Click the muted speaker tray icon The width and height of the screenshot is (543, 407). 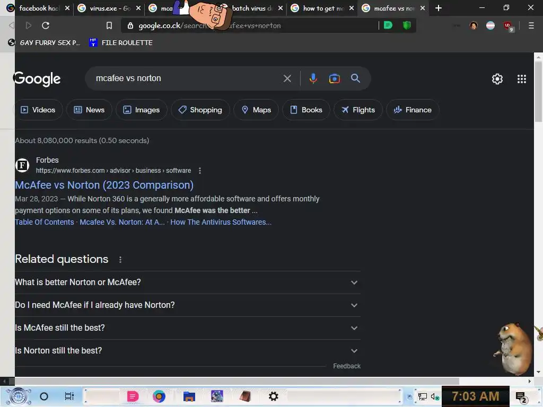click(x=435, y=396)
